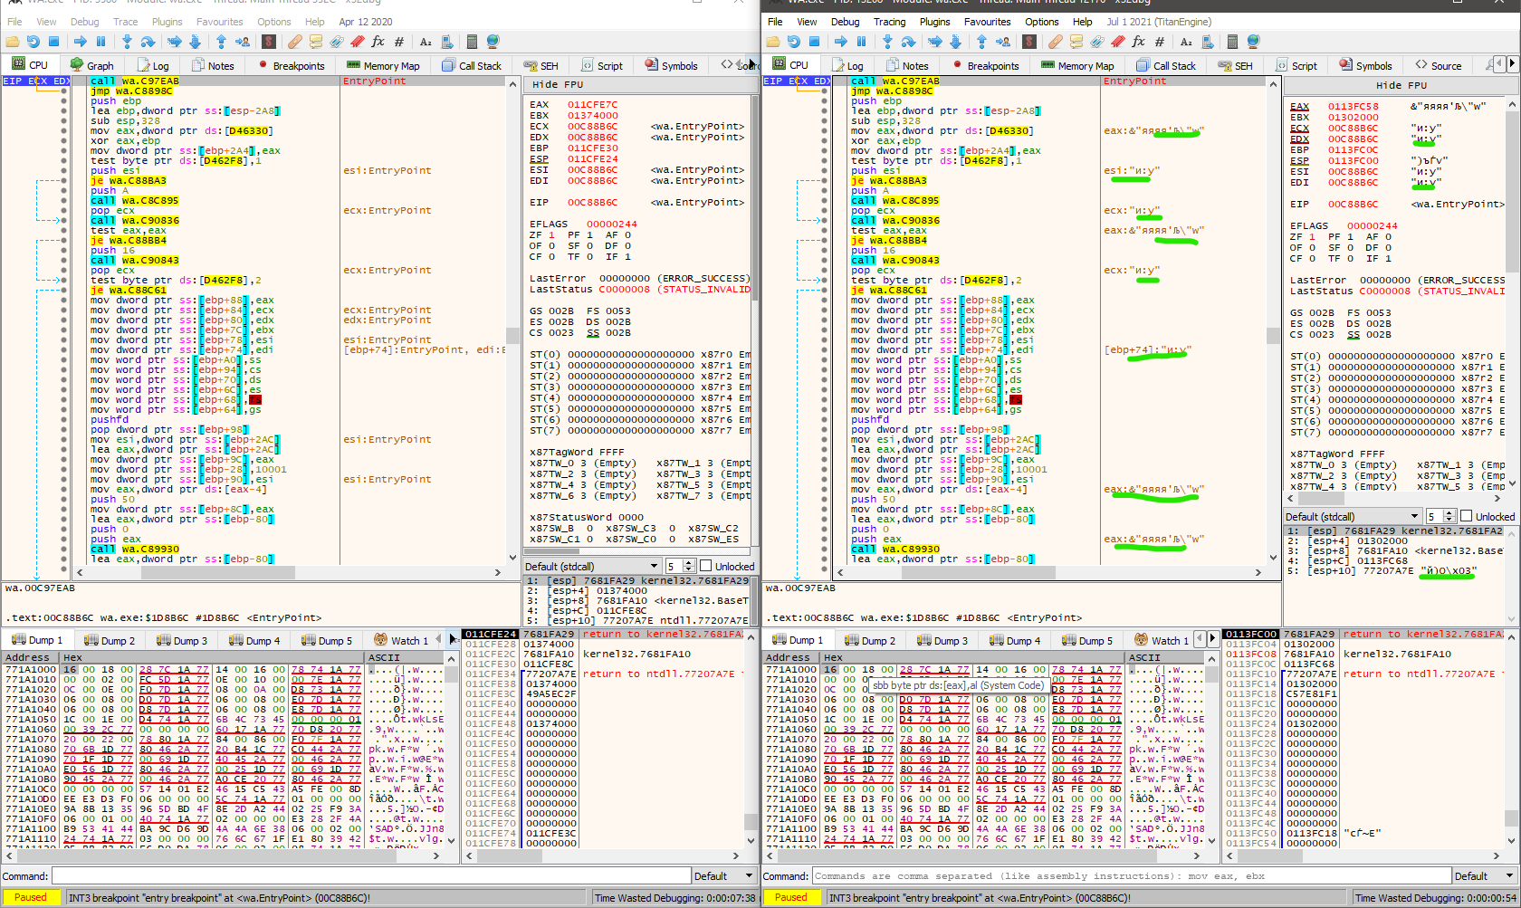Execute until return (up arrow icon)
1521x908 pixels.
click(x=222, y=41)
